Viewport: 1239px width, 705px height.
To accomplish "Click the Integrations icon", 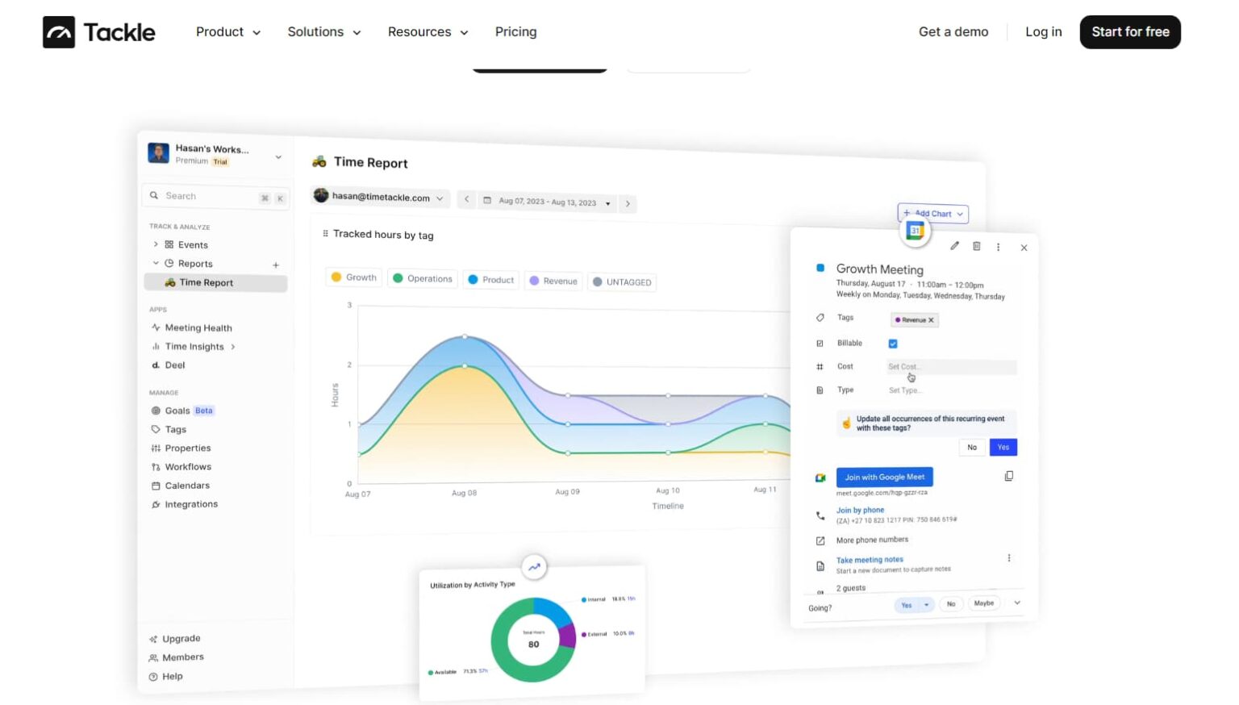I will (155, 504).
